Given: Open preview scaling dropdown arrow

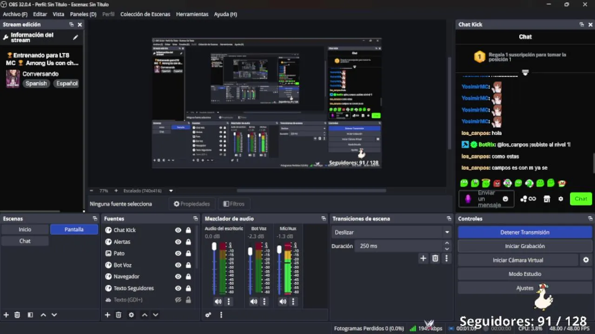Looking at the screenshot, I should point(171,191).
